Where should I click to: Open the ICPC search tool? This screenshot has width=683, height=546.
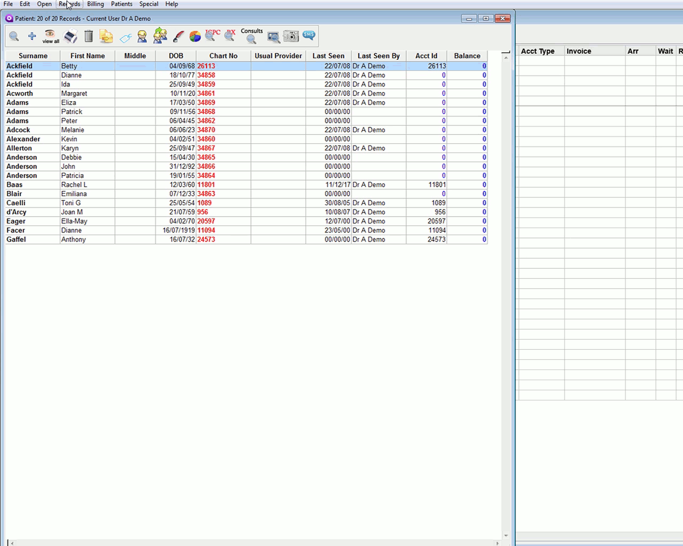click(x=212, y=35)
